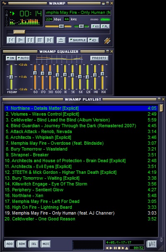166x252 pixels.
Task: Click the time display showing 00:14
Action: pos(30,14)
